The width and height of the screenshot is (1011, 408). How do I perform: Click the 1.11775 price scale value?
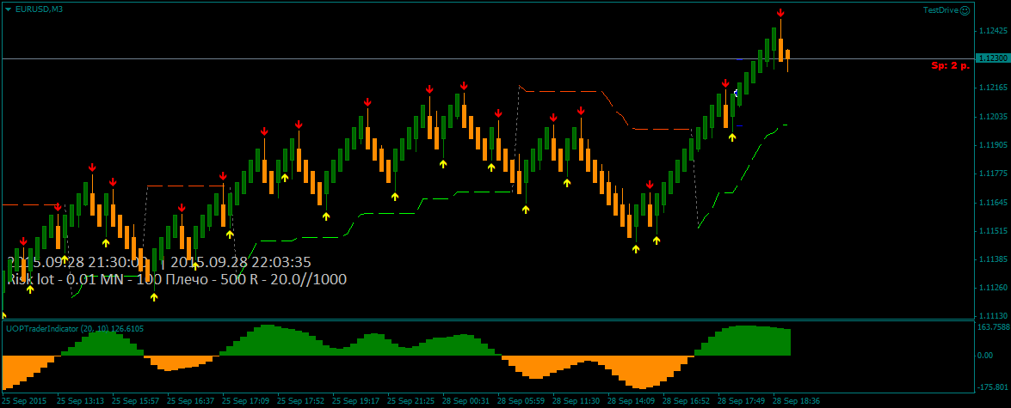[x=993, y=174]
